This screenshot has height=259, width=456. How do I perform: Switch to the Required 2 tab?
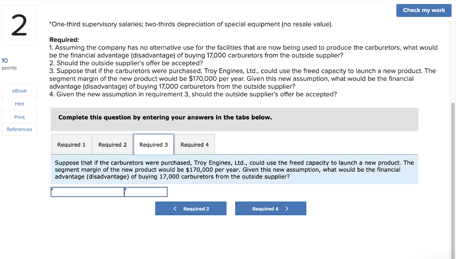coord(112,144)
